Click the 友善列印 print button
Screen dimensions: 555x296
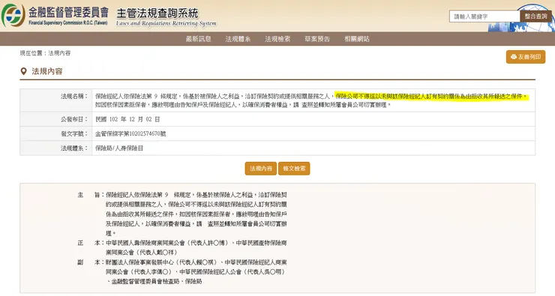point(526,57)
